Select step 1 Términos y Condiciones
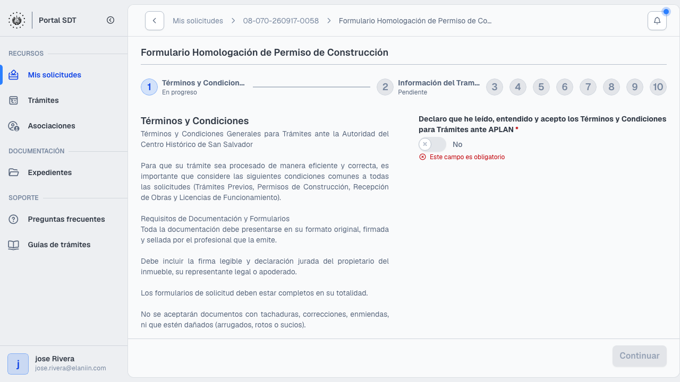 193,87
